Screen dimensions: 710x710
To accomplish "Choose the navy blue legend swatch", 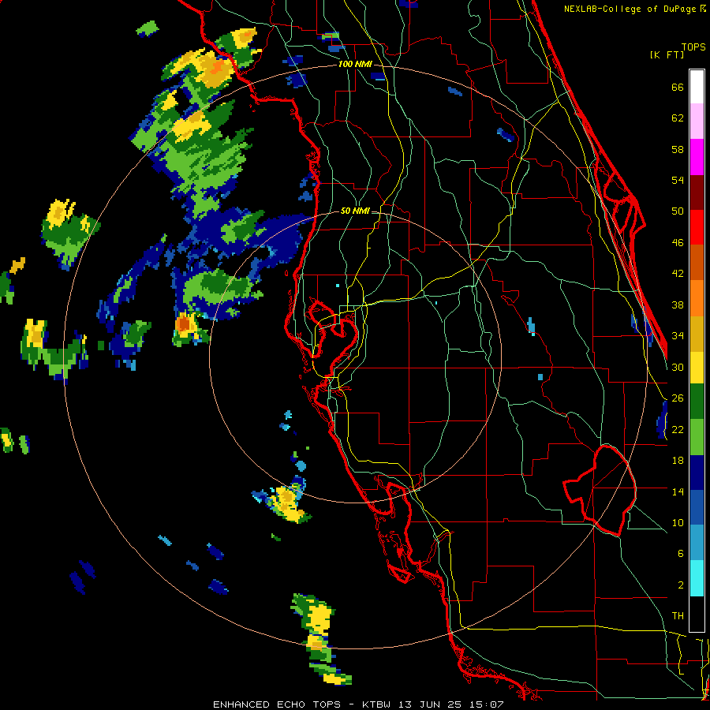I will click(x=697, y=473).
